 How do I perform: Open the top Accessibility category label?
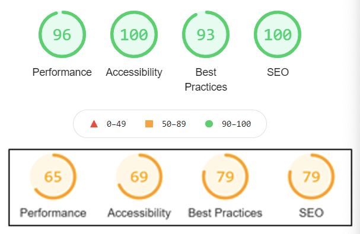tap(134, 72)
